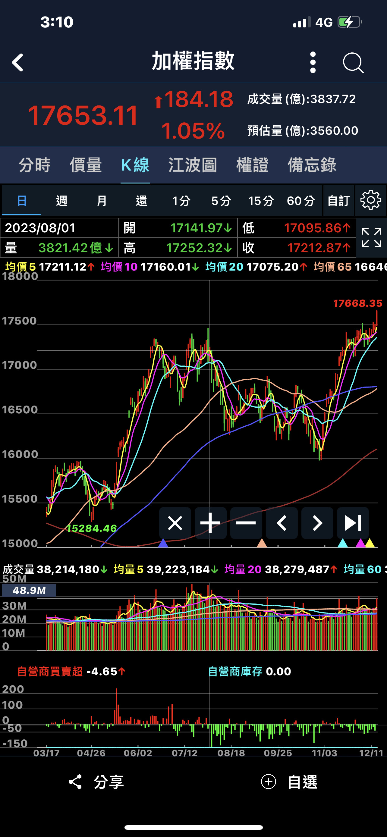
Task: Close crosshair with the X button
Action: 175,523
